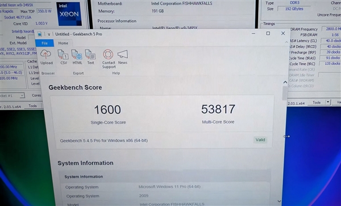Click the tRCD 40 clocks field
This screenshot has height=206, width=341.
point(331,47)
